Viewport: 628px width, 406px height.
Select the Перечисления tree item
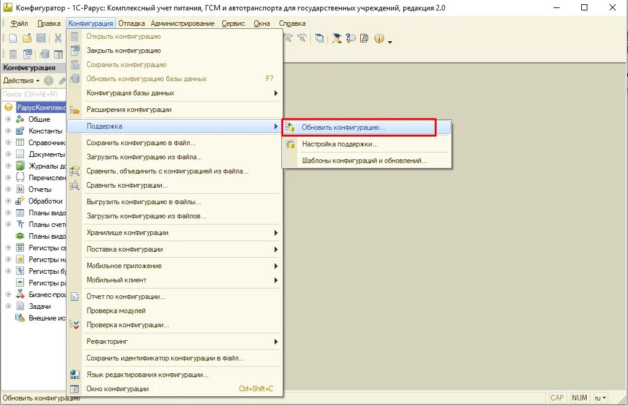(47, 178)
